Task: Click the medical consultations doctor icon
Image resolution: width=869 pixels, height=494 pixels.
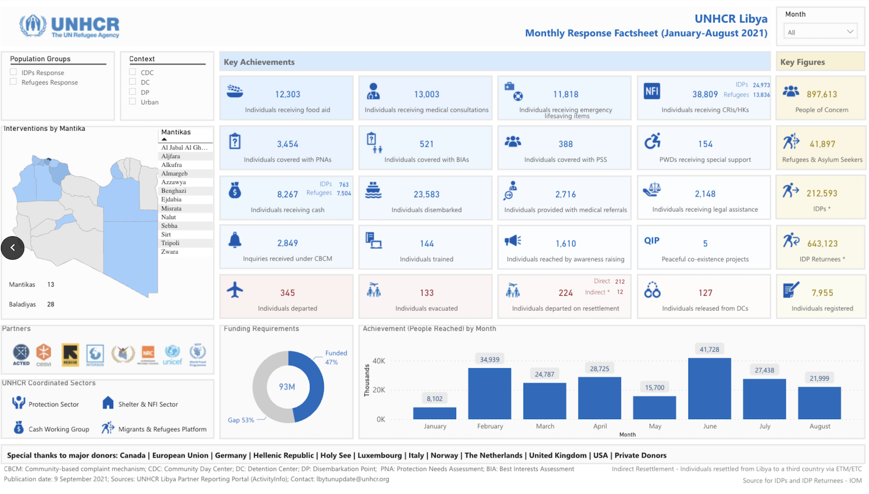Action: [x=373, y=91]
